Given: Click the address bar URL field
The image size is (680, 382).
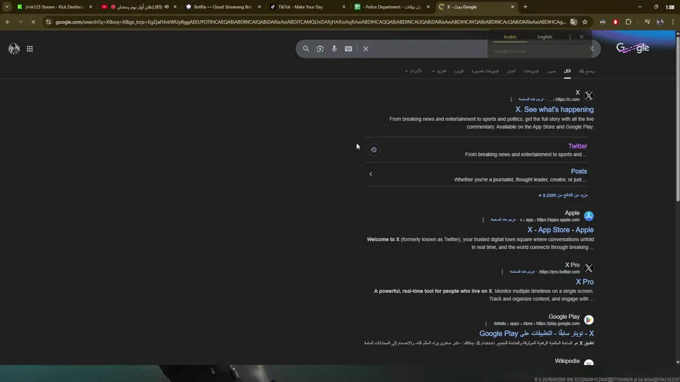Looking at the screenshot, I should click(x=311, y=22).
